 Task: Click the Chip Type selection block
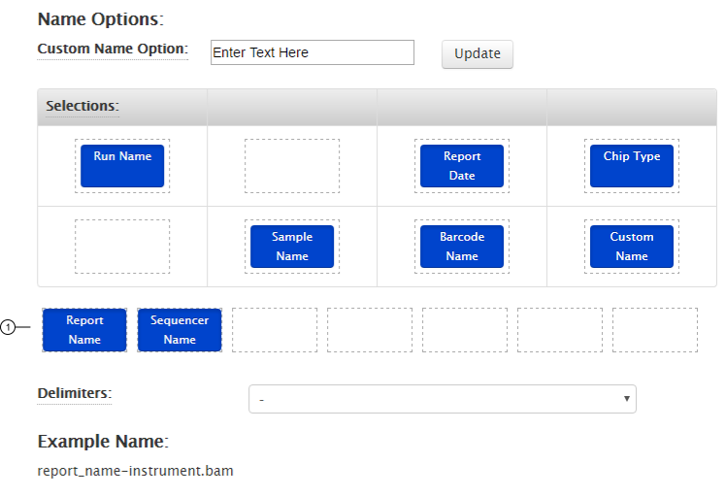632,165
